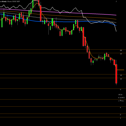Click the orange current-price marker line at right

[x=120, y=70]
